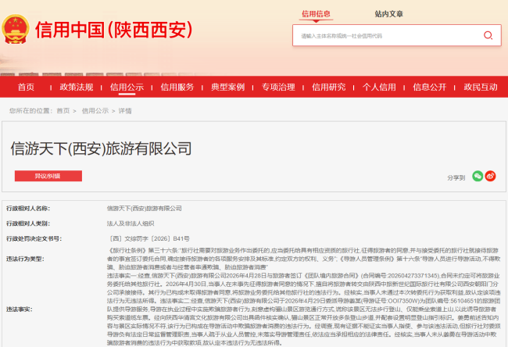508x347 pixels.
Task: Click the 违法行为类型 label
Action: point(25,259)
